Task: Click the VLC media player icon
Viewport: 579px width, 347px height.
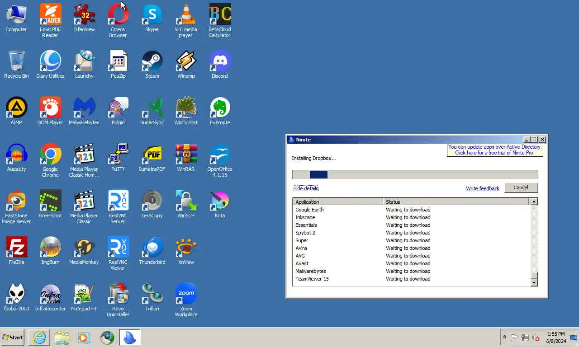Action: 186,20
